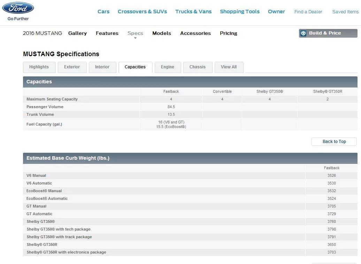
Task: Open Saved Items link
Action: (345, 12)
